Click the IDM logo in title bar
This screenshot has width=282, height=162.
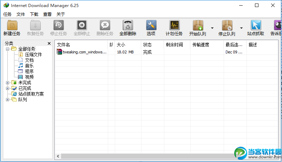click(6, 5)
